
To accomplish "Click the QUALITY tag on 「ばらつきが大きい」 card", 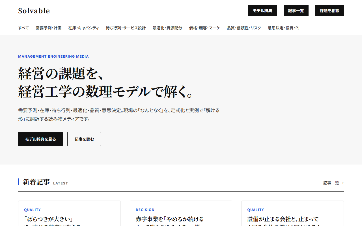I will (x=33, y=210).
